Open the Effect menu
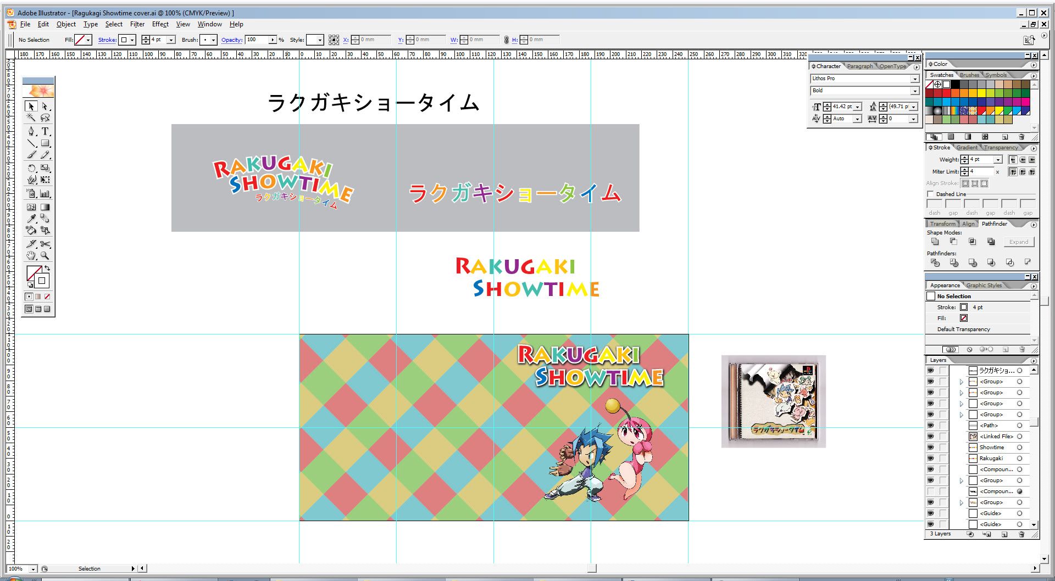Viewport: 1055px width, 581px height. pyautogui.click(x=160, y=24)
